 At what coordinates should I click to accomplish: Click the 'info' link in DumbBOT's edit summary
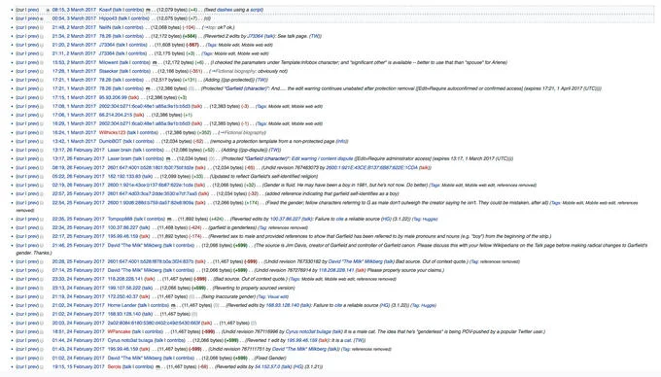(341, 141)
